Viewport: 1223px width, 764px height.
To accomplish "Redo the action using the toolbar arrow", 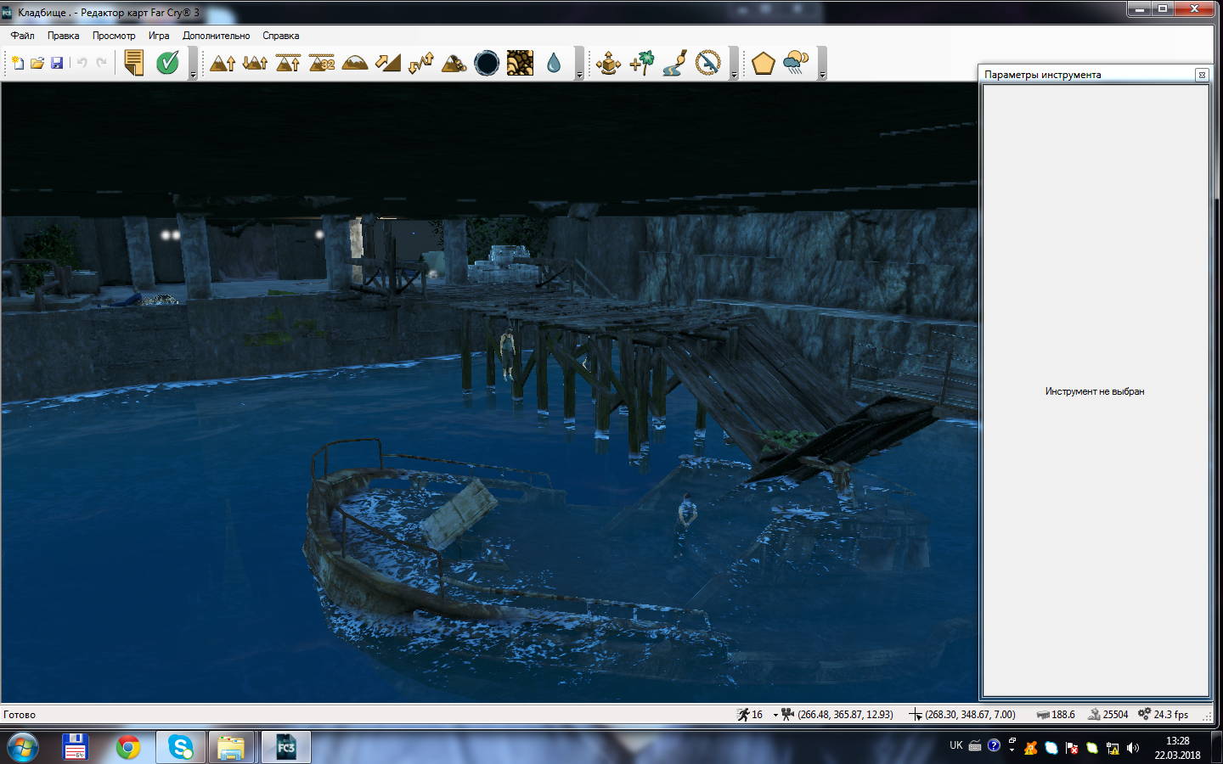I will (101, 63).
